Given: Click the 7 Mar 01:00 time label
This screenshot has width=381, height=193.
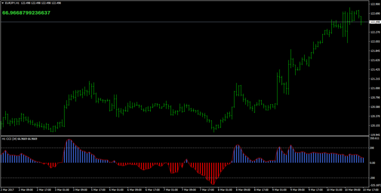Looking at the screenshot, I should (171, 190).
